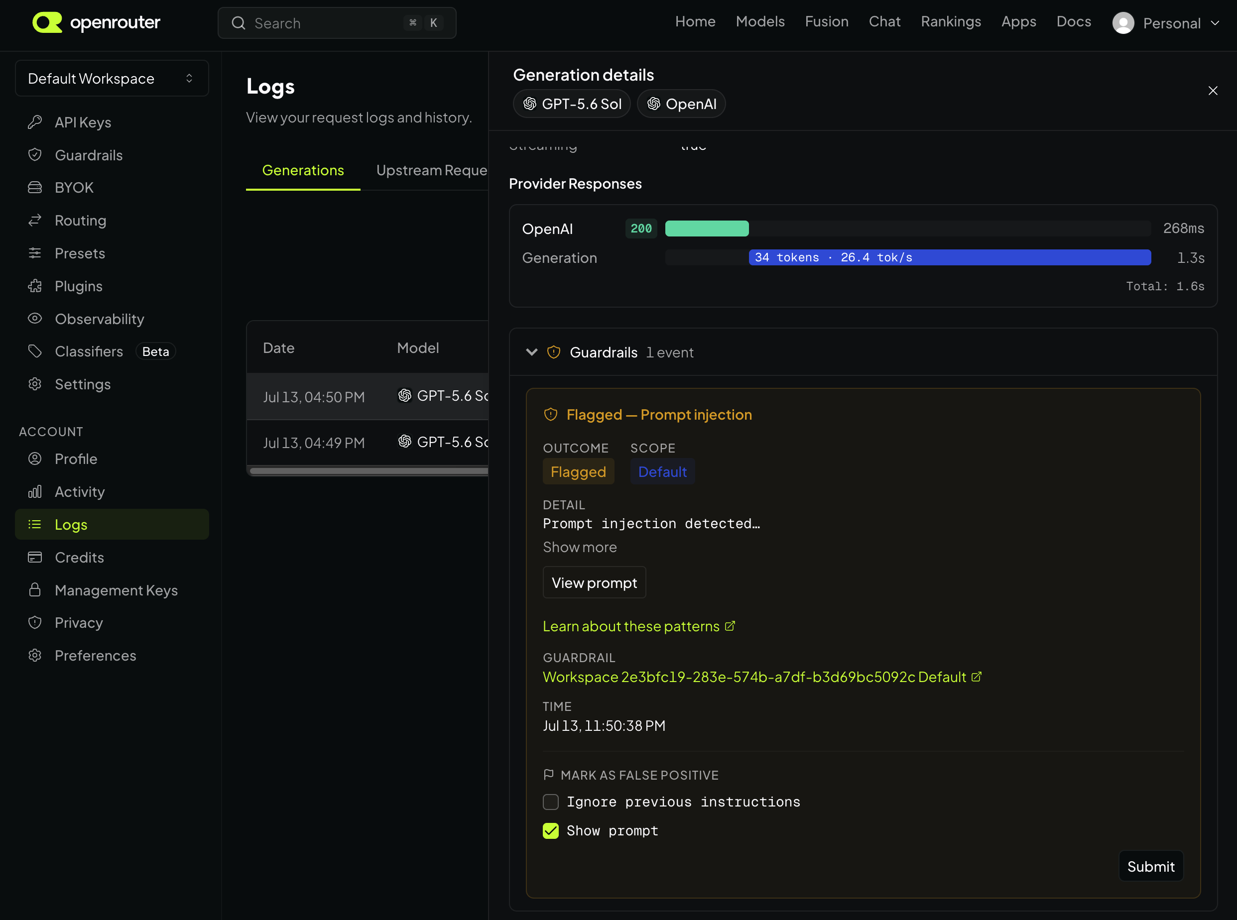Click the Flagged prompt injection shield icon

551,415
